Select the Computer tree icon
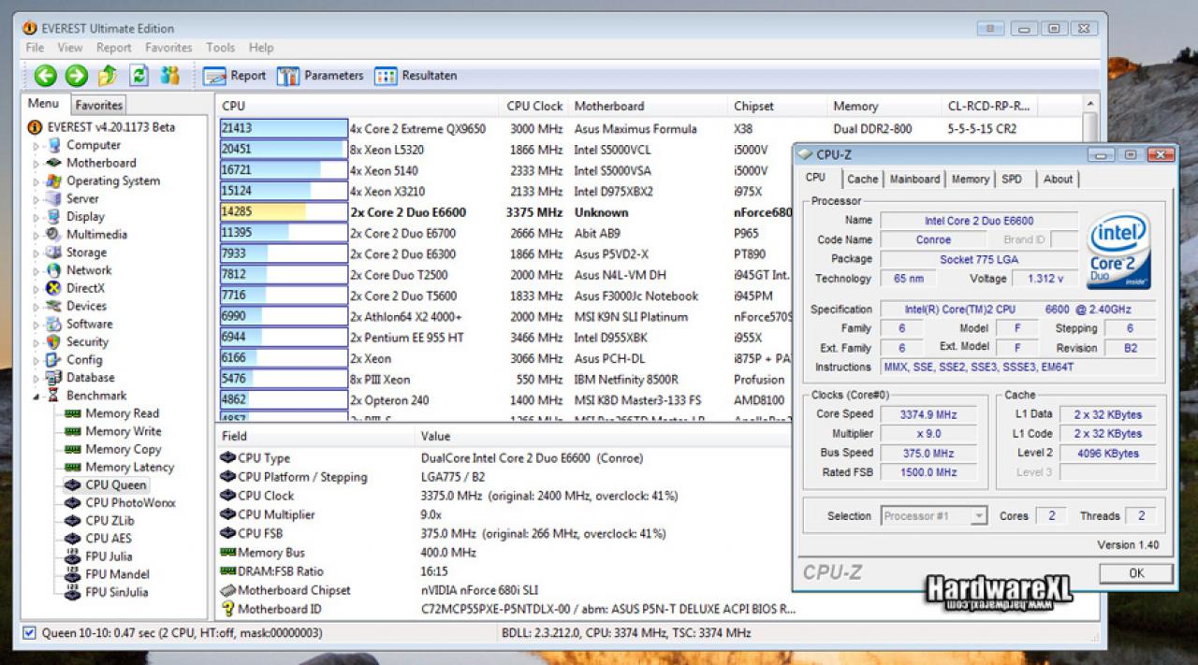This screenshot has height=665, width=1198. point(54,145)
